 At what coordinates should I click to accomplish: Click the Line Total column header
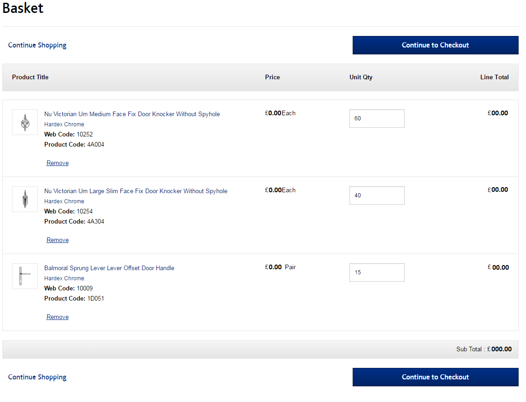tap(494, 77)
